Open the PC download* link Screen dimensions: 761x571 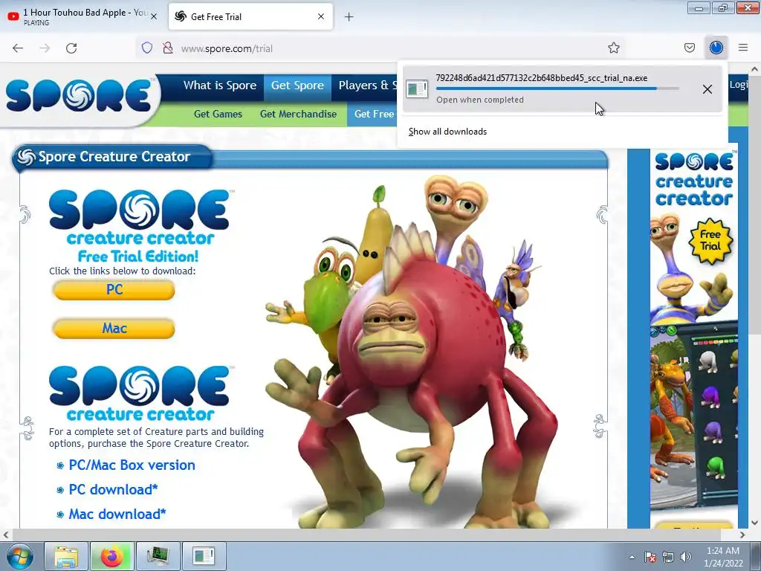113,489
